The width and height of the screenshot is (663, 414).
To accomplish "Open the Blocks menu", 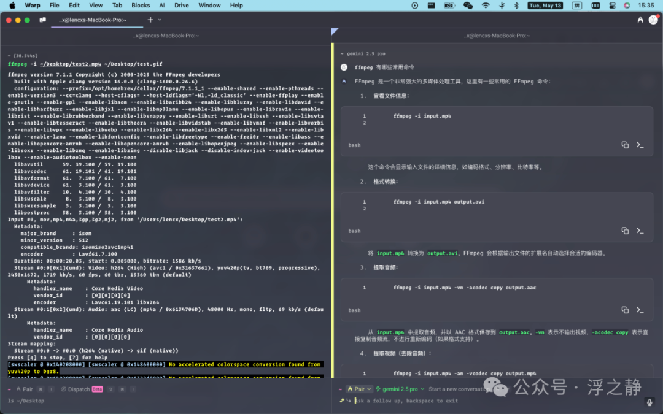I will coord(141,6).
